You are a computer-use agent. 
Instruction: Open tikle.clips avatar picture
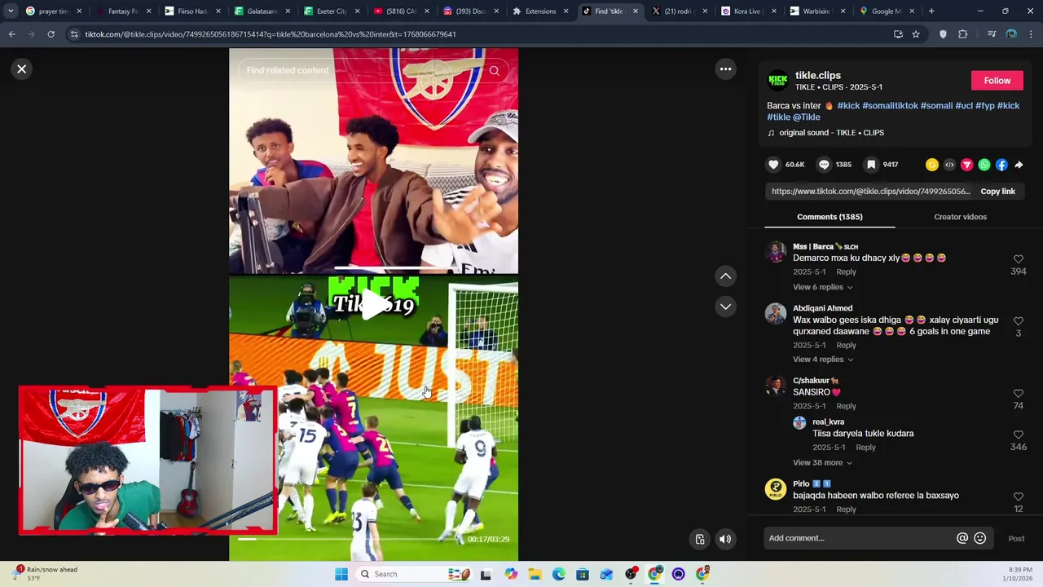pyautogui.click(x=778, y=81)
